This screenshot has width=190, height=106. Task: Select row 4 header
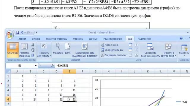8,90
